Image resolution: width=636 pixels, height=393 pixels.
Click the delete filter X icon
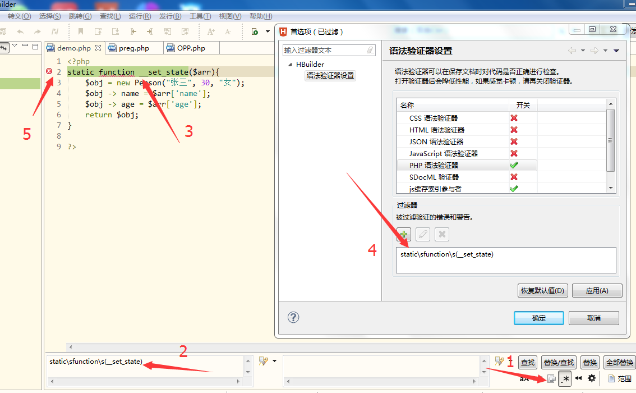[x=442, y=234]
